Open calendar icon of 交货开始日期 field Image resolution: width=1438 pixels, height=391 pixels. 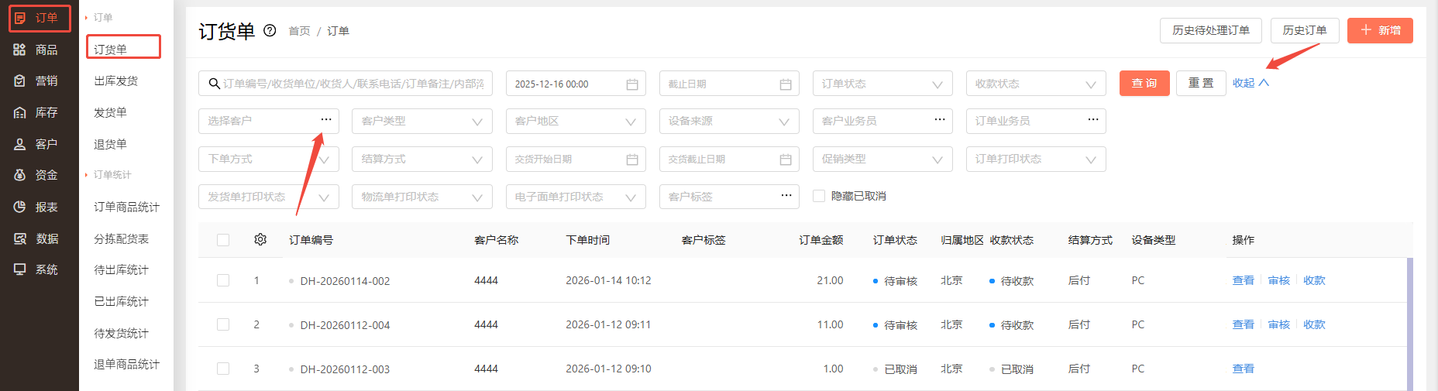632,159
